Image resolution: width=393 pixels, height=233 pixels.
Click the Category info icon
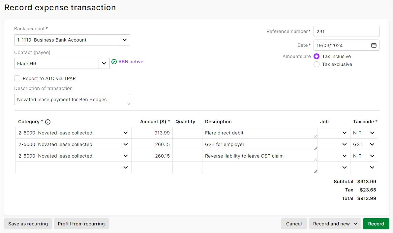pyautogui.click(x=47, y=122)
